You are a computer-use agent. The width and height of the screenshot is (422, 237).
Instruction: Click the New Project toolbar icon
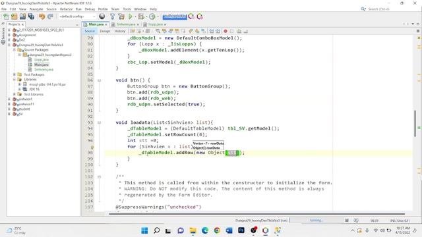click(15, 16)
